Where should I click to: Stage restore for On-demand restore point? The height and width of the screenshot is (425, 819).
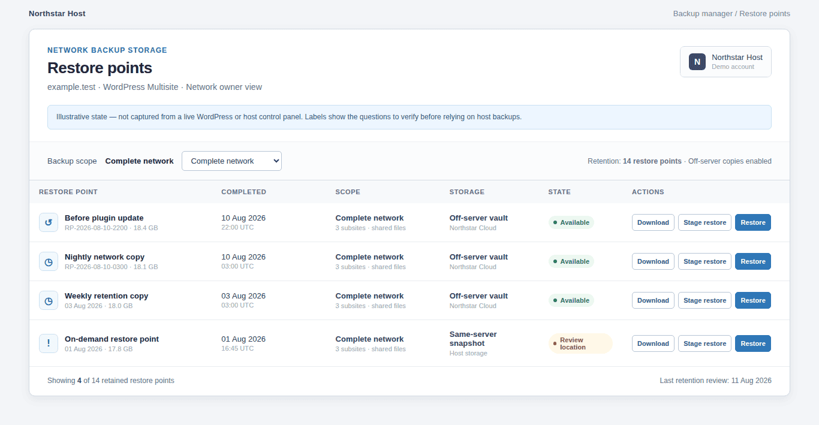pos(704,343)
